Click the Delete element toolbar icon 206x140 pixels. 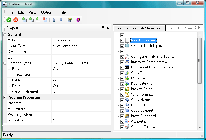pos(45,20)
